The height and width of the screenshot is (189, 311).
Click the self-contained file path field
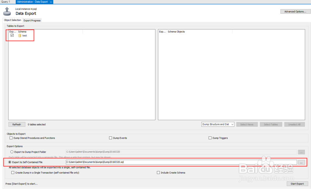181,162
